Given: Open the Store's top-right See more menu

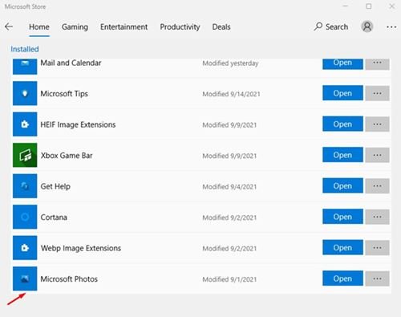Looking at the screenshot, I should pyautogui.click(x=391, y=26).
